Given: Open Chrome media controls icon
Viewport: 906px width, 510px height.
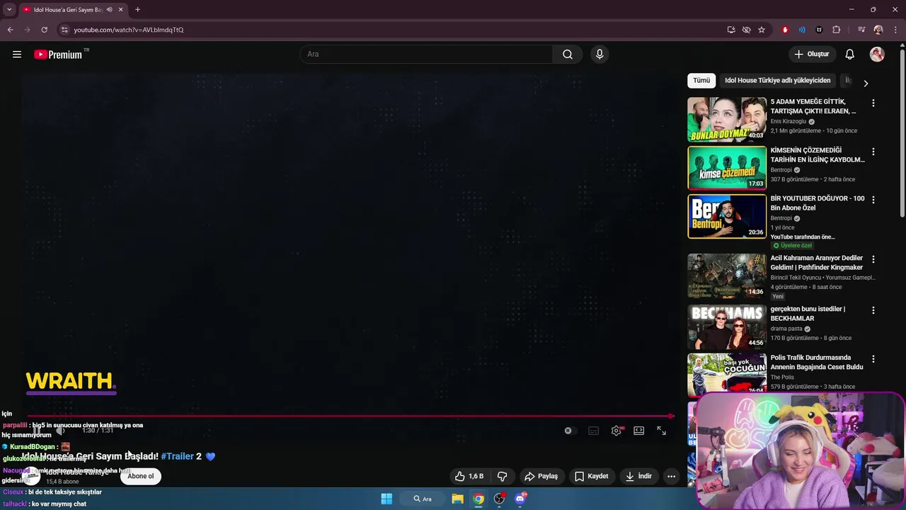Looking at the screenshot, I should pyautogui.click(x=861, y=30).
